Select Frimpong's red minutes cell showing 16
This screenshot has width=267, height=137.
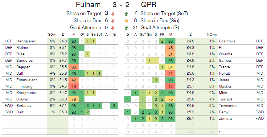pyautogui.click(x=74, y=87)
